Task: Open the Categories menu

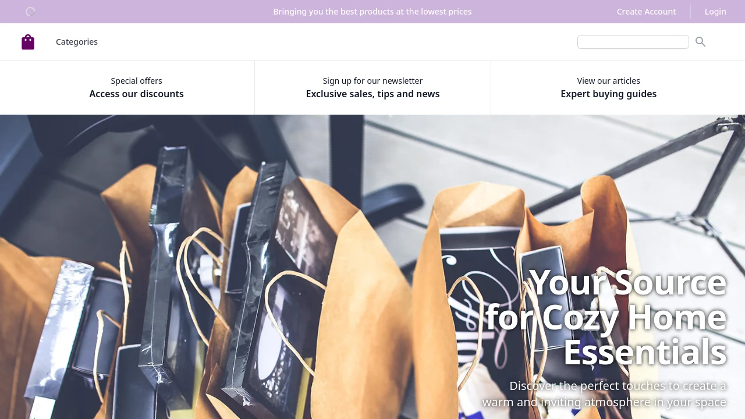Action: [x=77, y=42]
